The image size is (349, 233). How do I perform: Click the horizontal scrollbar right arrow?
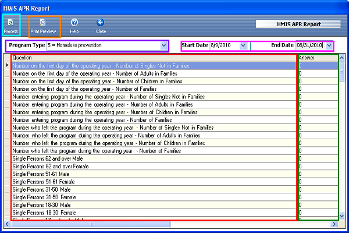click(x=334, y=224)
